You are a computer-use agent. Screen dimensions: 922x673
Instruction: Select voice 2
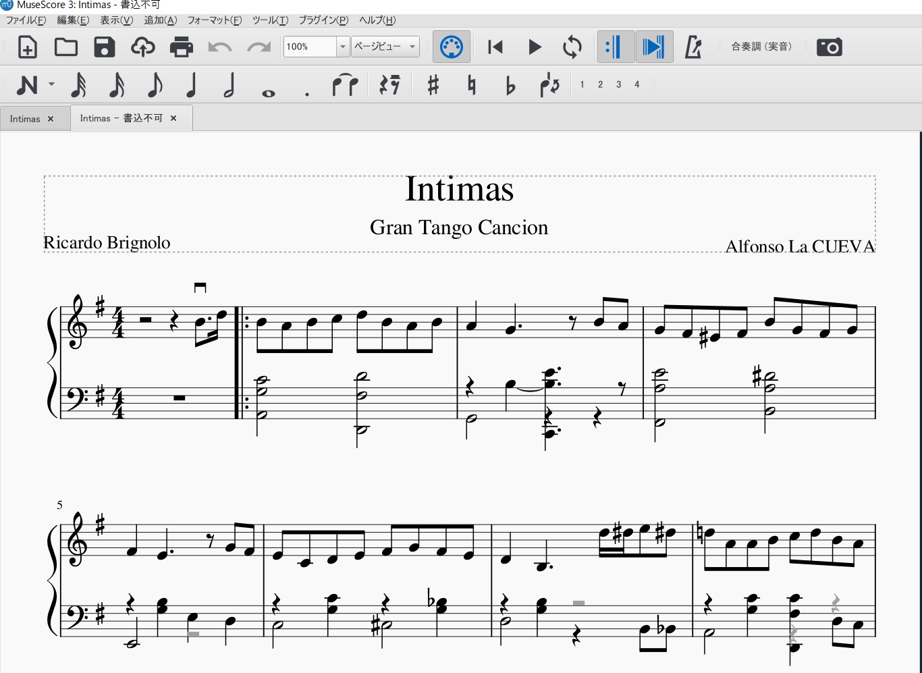(x=600, y=84)
